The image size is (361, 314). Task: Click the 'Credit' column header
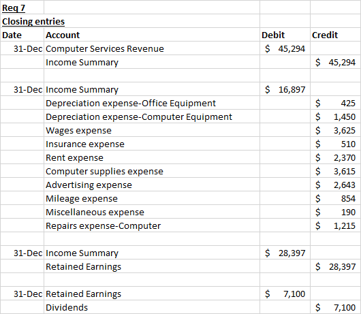click(x=335, y=35)
